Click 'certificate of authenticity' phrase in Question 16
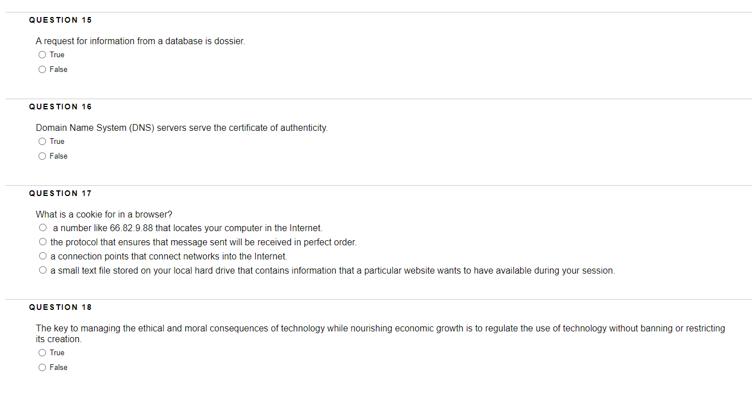This screenshot has width=752, height=396. 278,128
